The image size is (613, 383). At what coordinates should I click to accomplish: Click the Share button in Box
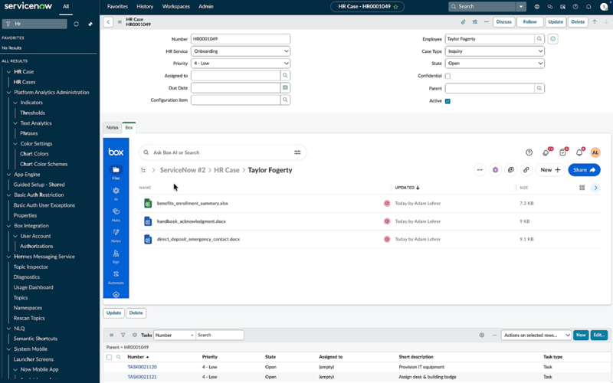(x=584, y=170)
